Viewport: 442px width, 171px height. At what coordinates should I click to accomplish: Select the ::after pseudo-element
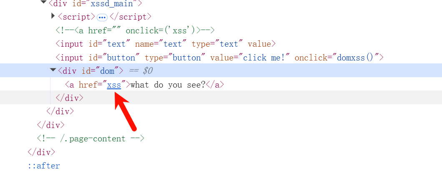(44, 166)
